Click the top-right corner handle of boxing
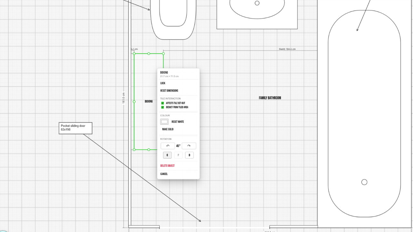Image resolution: width=413 pixels, height=232 pixels. pyautogui.click(x=163, y=53)
